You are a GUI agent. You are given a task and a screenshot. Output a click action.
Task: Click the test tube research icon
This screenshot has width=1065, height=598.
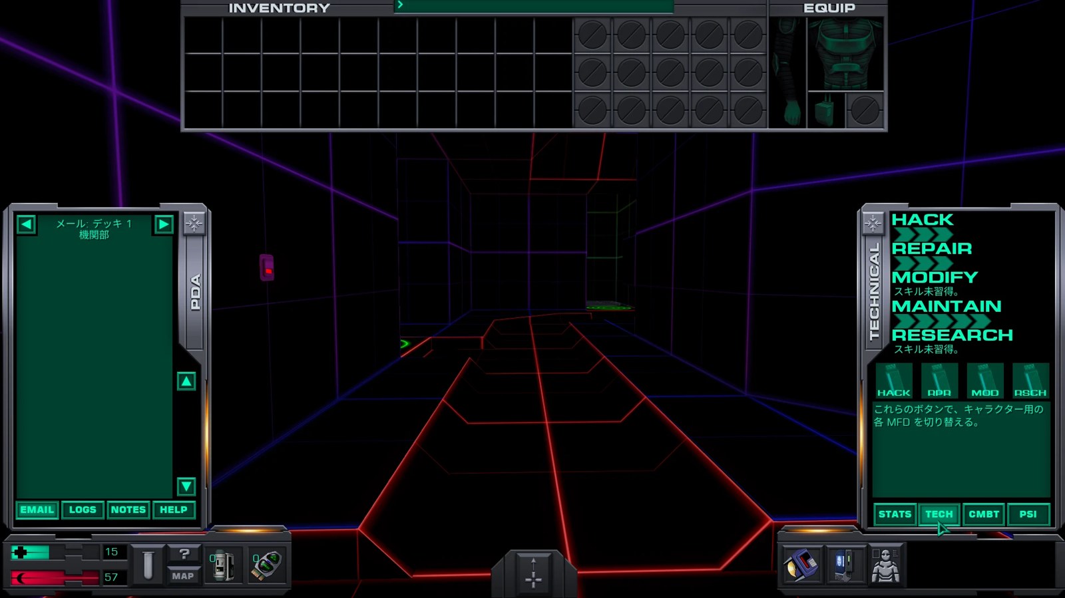[148, 565]
